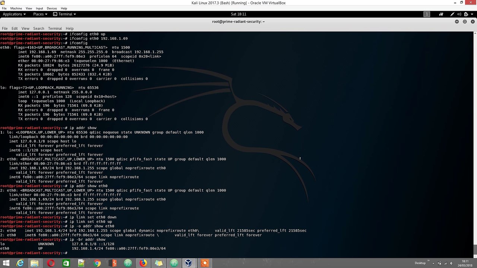Open the terminal window's Help menu
The height and width of the screenshot is (268, 477).
coord(70,28)
